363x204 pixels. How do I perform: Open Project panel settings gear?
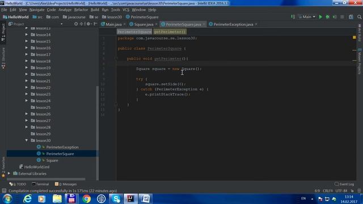coord(88,24)
